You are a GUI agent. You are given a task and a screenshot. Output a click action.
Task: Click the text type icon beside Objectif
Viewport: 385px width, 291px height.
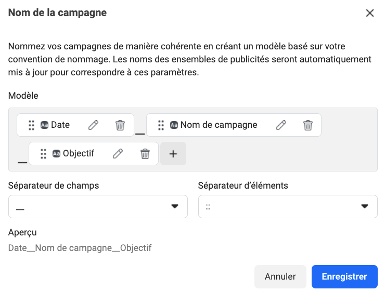pos(56,154)
